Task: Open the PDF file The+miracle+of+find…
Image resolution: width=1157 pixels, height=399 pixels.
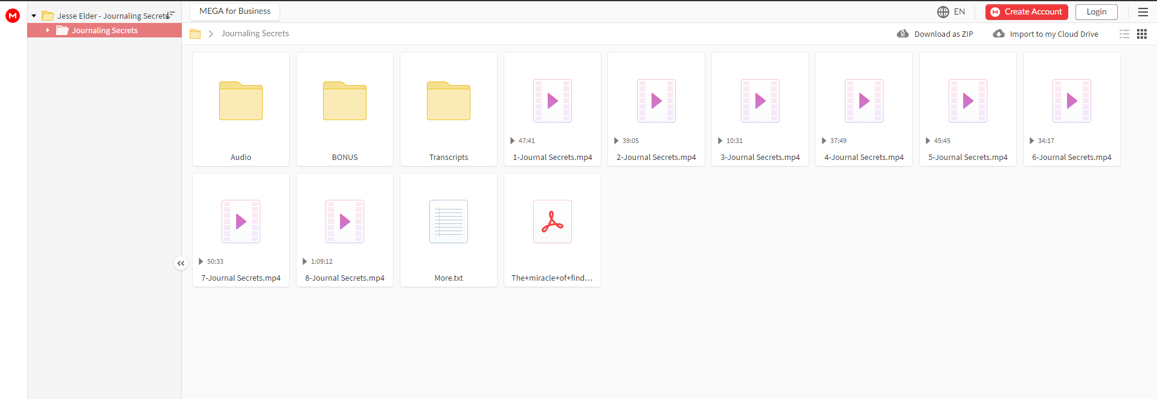Action: 553,230
